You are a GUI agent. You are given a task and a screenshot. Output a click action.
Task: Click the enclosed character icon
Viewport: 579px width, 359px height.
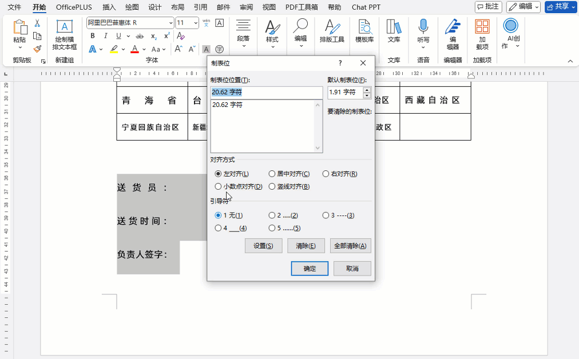[219, 49]
